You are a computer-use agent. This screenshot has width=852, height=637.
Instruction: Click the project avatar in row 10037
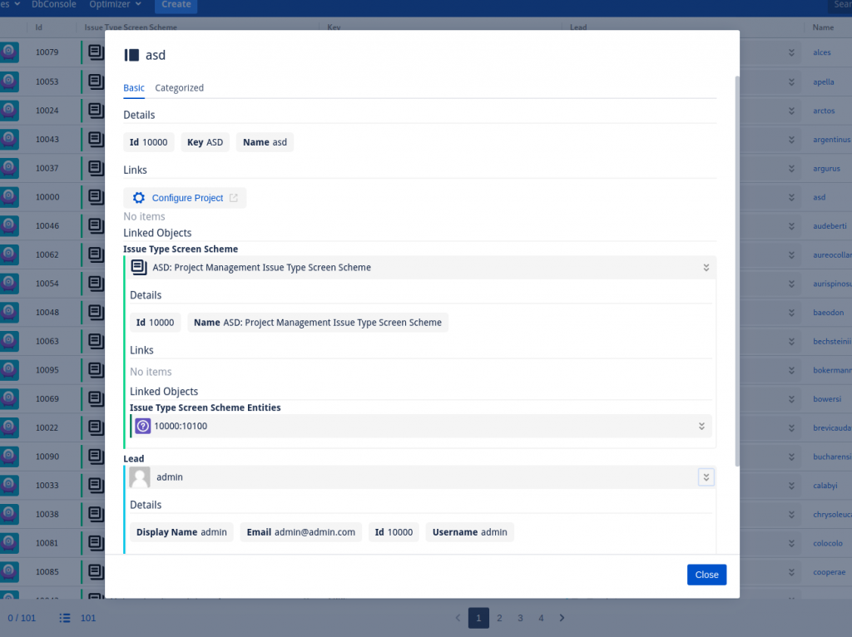8,168
